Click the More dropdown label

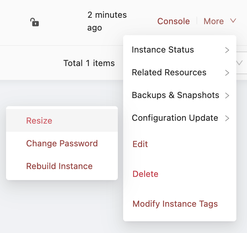(x=214, y=21)
